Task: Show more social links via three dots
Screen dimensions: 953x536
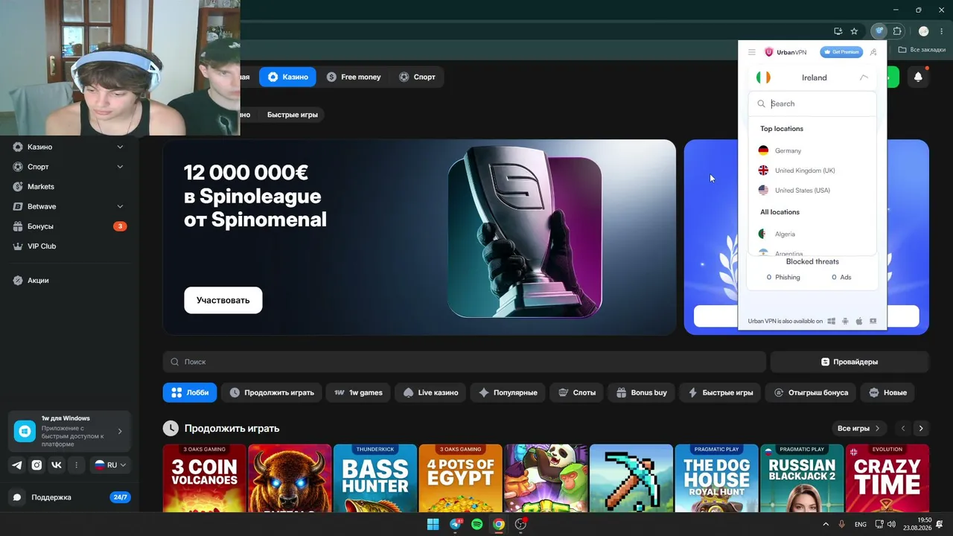Action: click(x=76, y=465)
